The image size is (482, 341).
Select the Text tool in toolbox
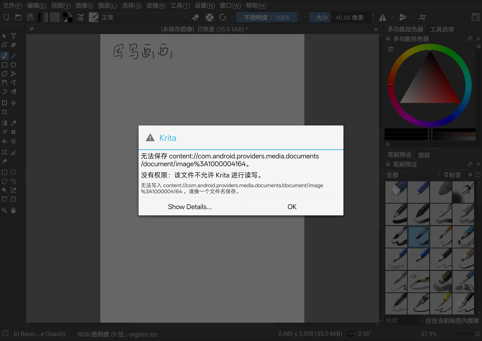point(14,36)
